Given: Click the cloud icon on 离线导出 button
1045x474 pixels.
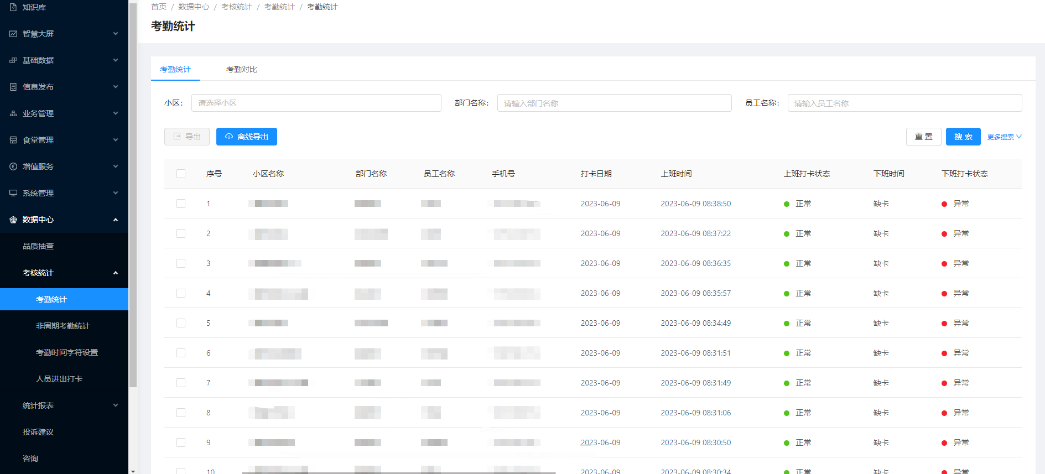Looking at the screenshot, I should (x=229, y=136).
